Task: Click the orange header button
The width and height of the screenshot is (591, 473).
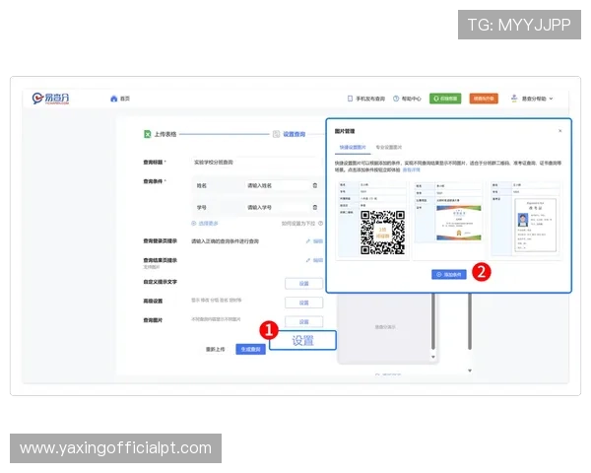Action: click(x=484, y=99)
